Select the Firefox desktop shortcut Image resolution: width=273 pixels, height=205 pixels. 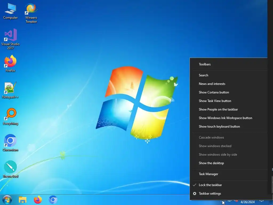click(10, 64)
